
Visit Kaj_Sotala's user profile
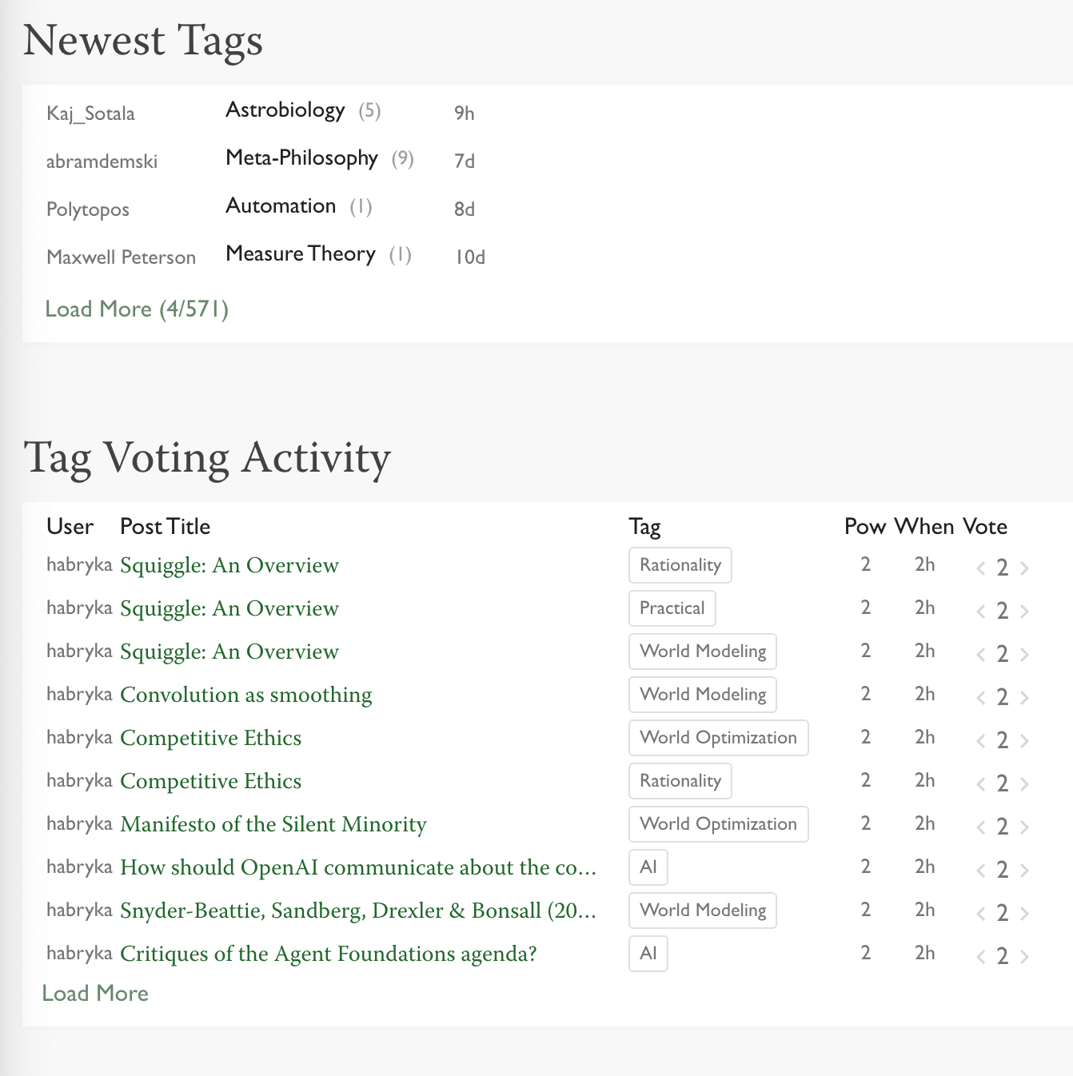pos(90,114)
